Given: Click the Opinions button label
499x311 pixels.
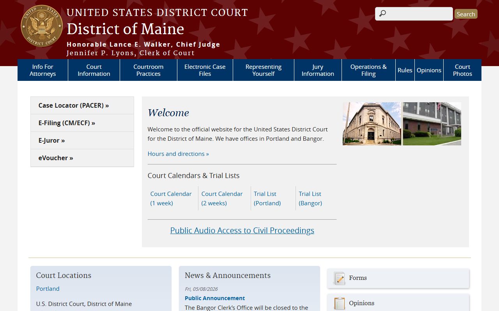Looking at the screenshot, I should tap(362, 303).
